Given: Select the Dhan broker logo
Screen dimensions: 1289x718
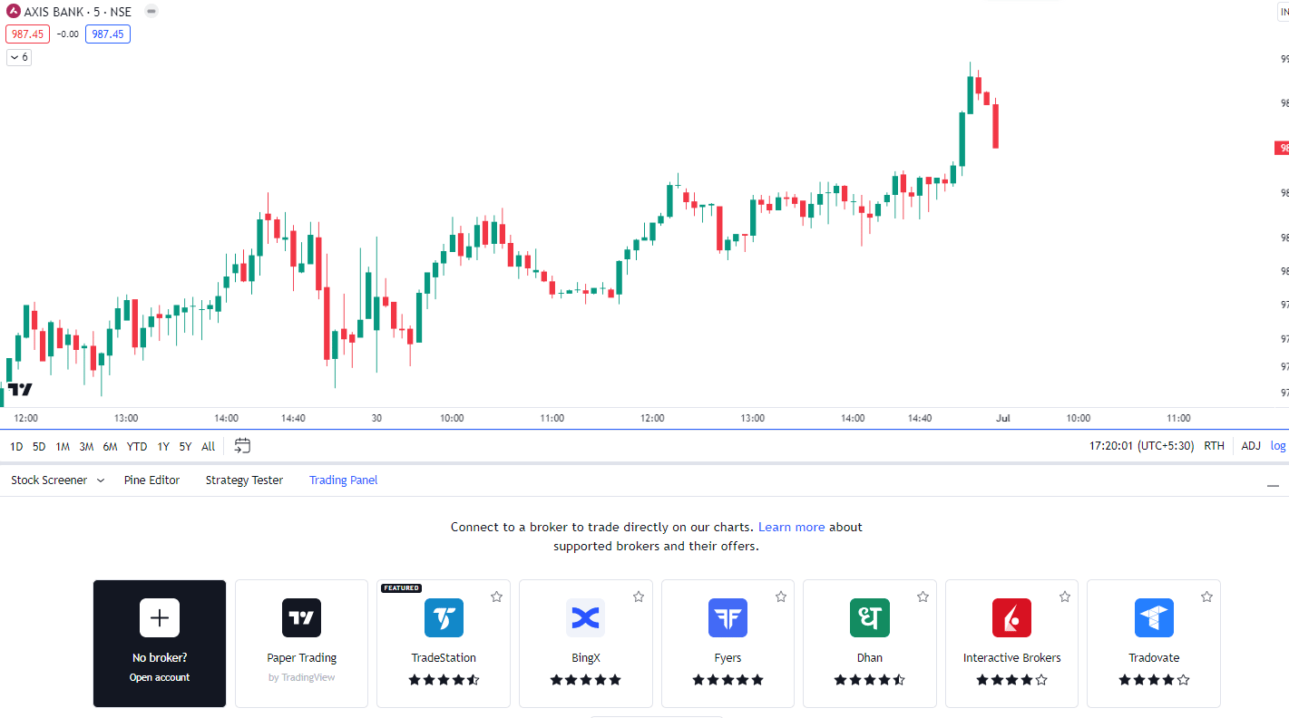Looking at the screenshot, I should [x=870, y=618].
